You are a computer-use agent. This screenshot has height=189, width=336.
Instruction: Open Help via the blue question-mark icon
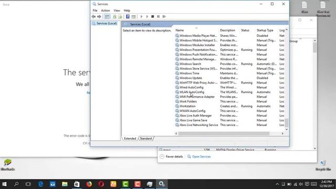coord(128,16)
